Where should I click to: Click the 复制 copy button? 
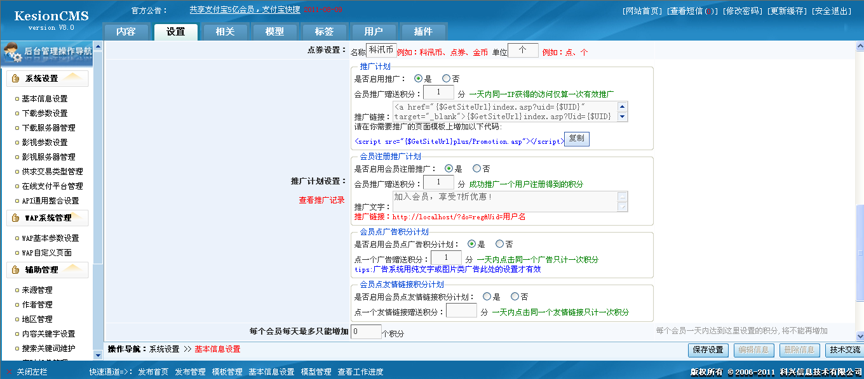(x=576, y=140)
